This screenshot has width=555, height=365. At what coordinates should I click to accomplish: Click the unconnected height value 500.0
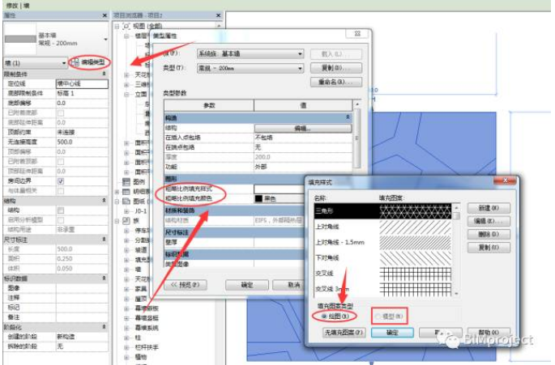click(82, 142)
